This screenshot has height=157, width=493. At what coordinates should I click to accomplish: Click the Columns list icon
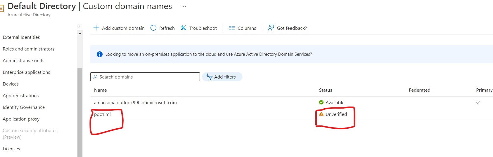click(x=232, y=28)
